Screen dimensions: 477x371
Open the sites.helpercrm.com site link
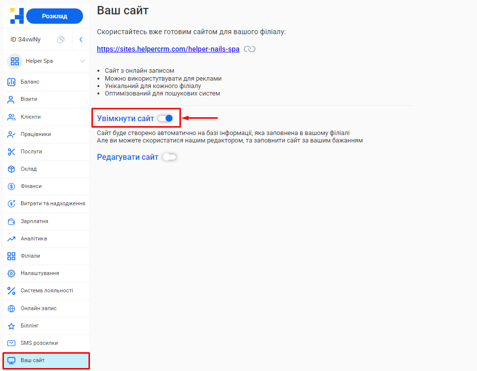coord(168,49)
